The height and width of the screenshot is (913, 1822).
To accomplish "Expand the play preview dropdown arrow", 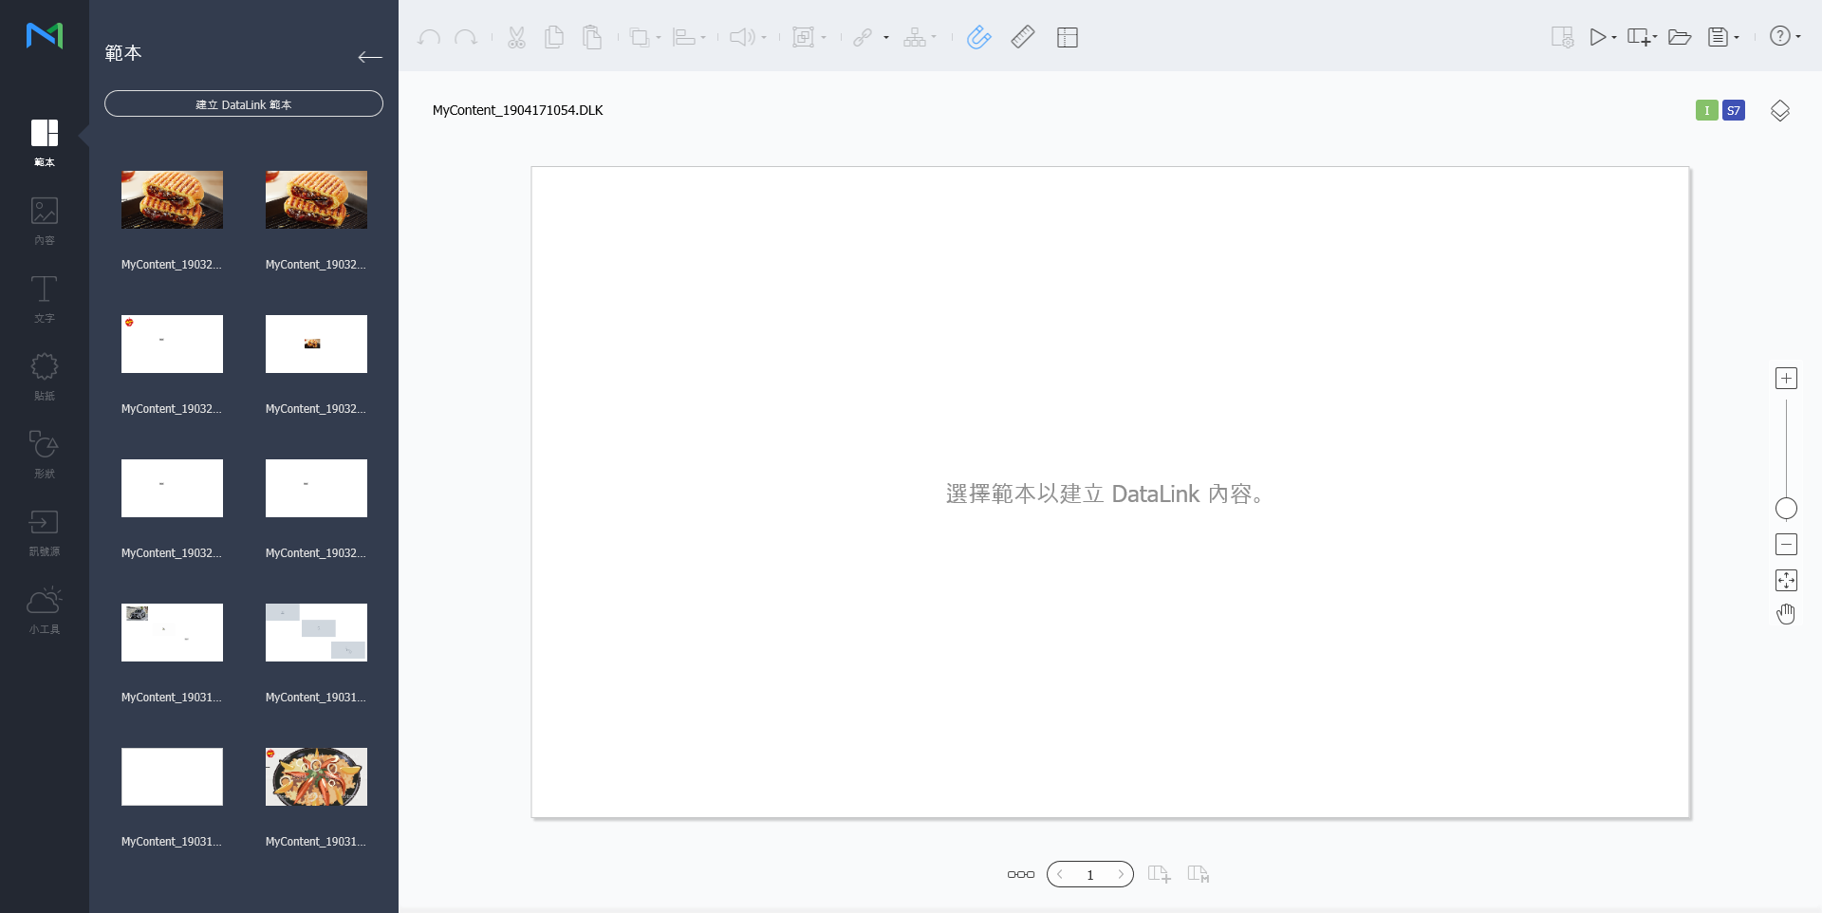I will tap(1614, 38).
